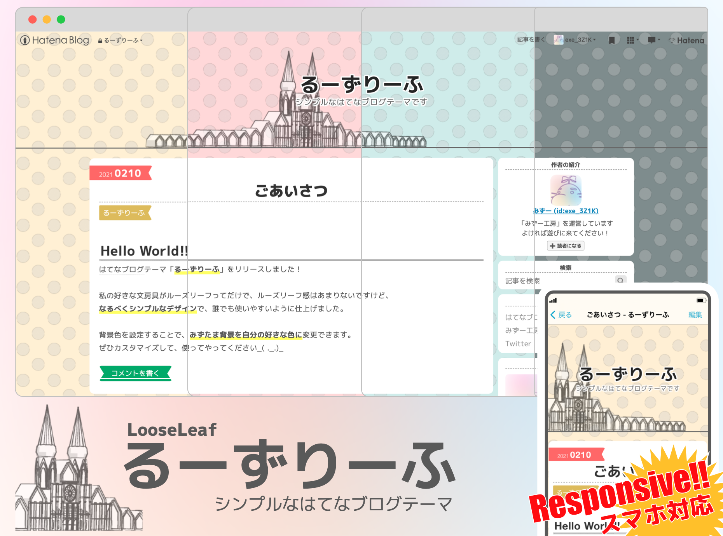Open the exe_3Z1K account dropdown

point(575,40)
